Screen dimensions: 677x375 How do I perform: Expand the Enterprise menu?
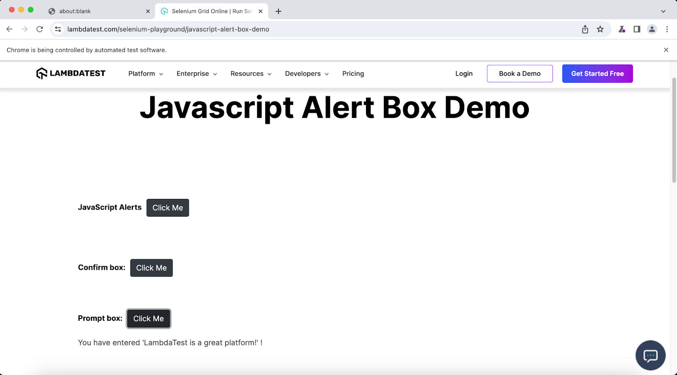197,73
